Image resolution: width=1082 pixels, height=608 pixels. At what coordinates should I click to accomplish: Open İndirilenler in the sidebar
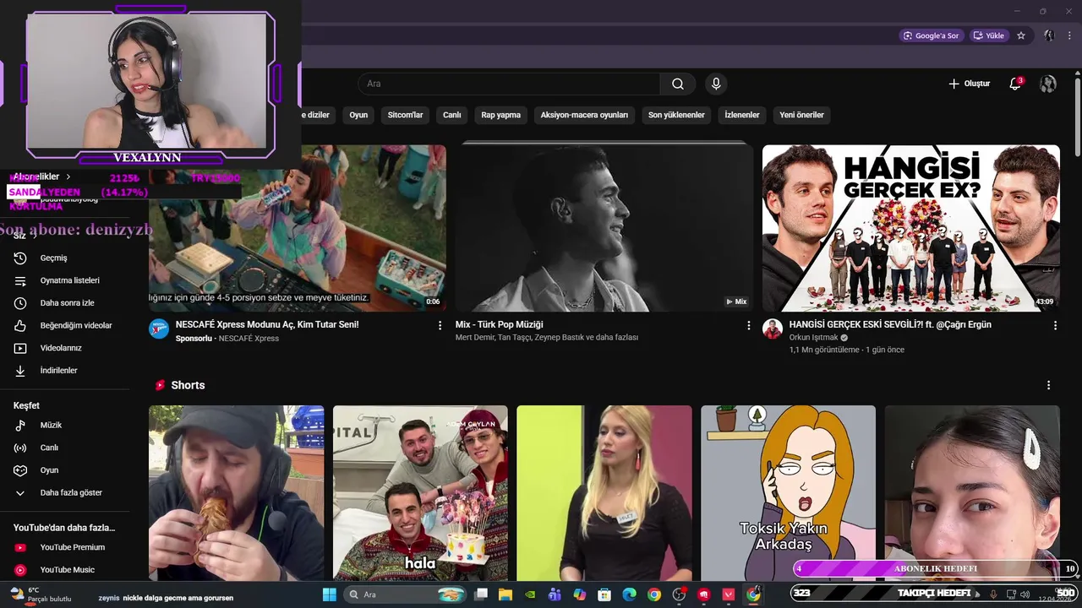[66, 370]
